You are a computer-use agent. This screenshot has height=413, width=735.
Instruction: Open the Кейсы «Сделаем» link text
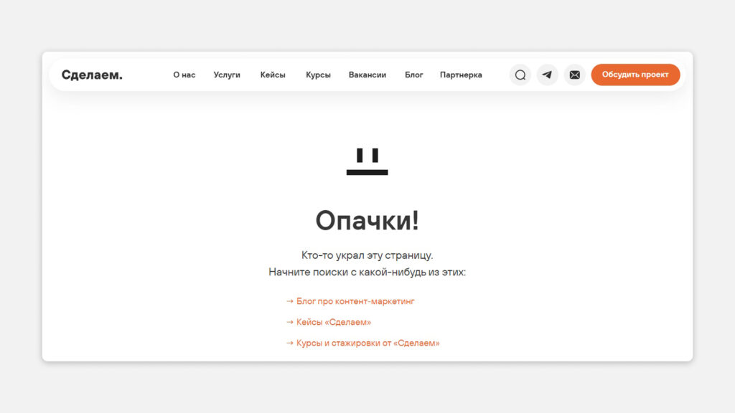[x=334, y=323]
